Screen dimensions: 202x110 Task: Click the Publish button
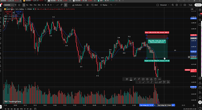pyautogui.click(x=198, y=5)
